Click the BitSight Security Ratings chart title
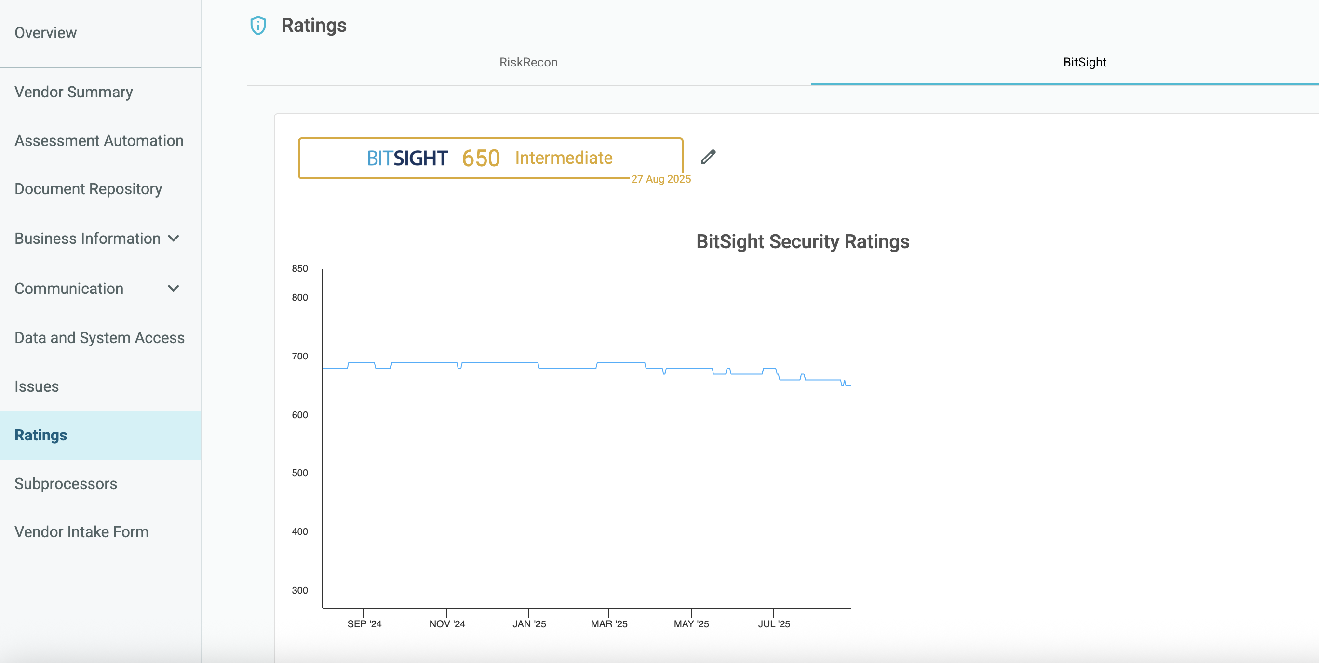 point(802,241)
